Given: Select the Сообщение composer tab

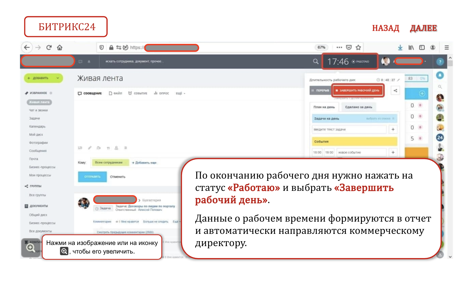Looking at the screenshot, I should pyautogui.click(x=90, y=93).
